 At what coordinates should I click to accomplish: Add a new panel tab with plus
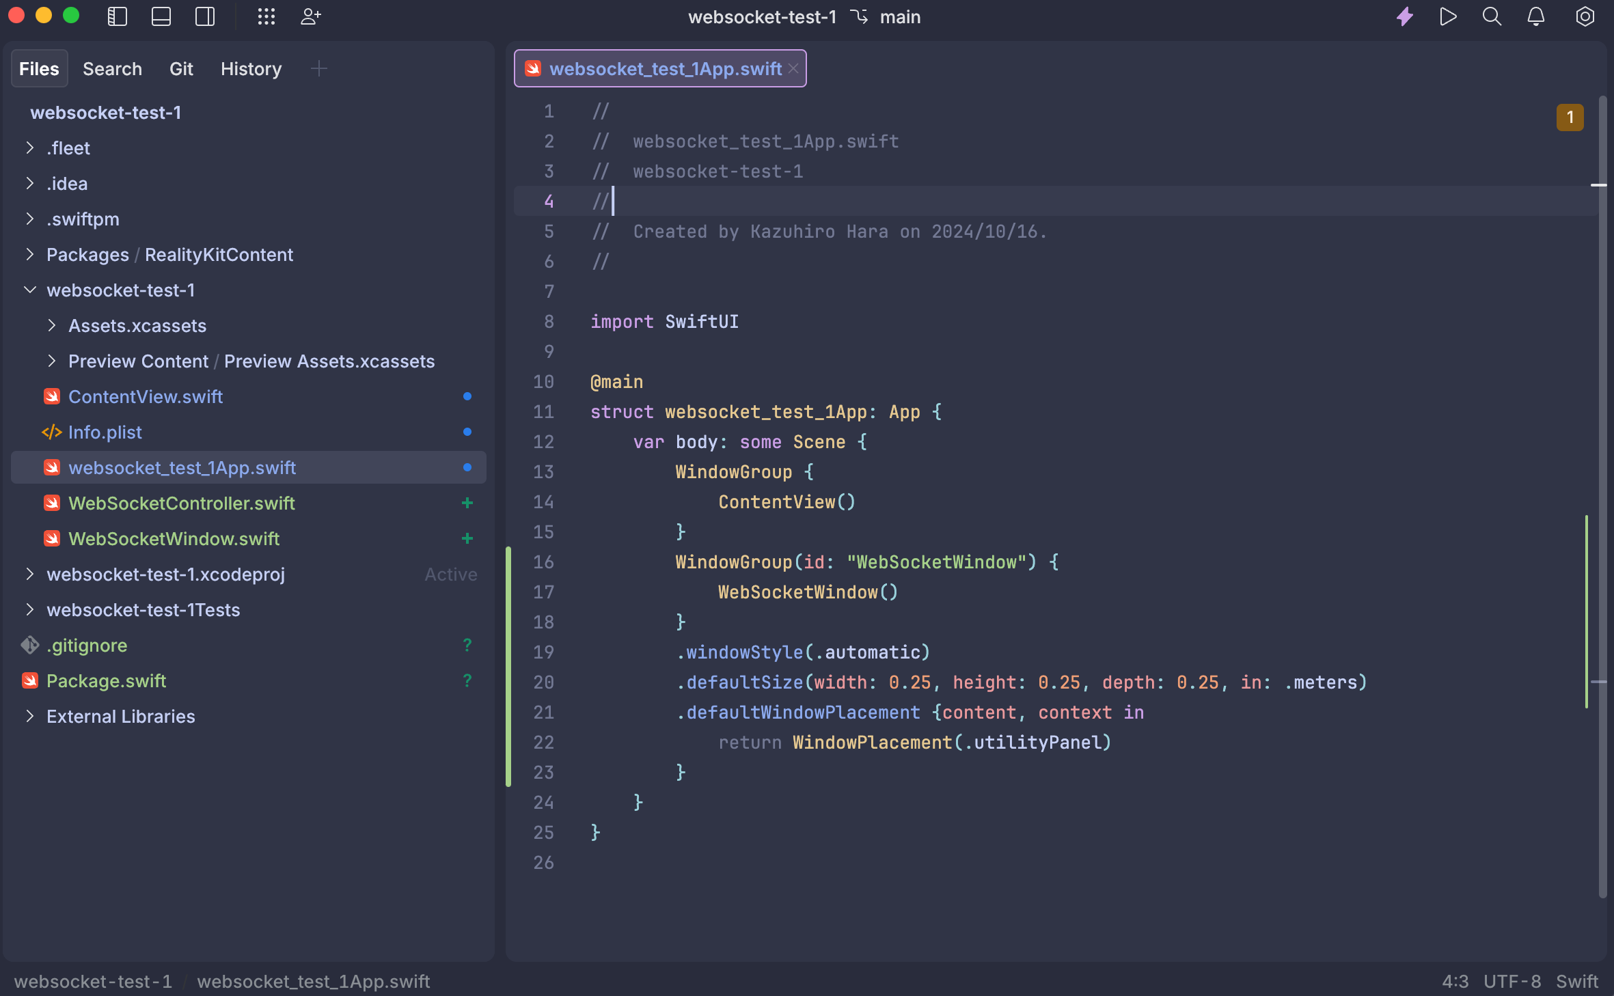[x=318, y=68]
